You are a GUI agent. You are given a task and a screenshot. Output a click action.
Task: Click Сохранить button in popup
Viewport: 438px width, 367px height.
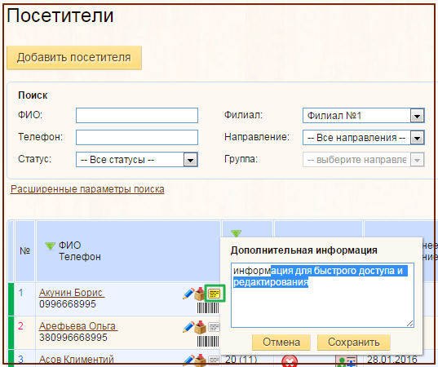(354, 343)
